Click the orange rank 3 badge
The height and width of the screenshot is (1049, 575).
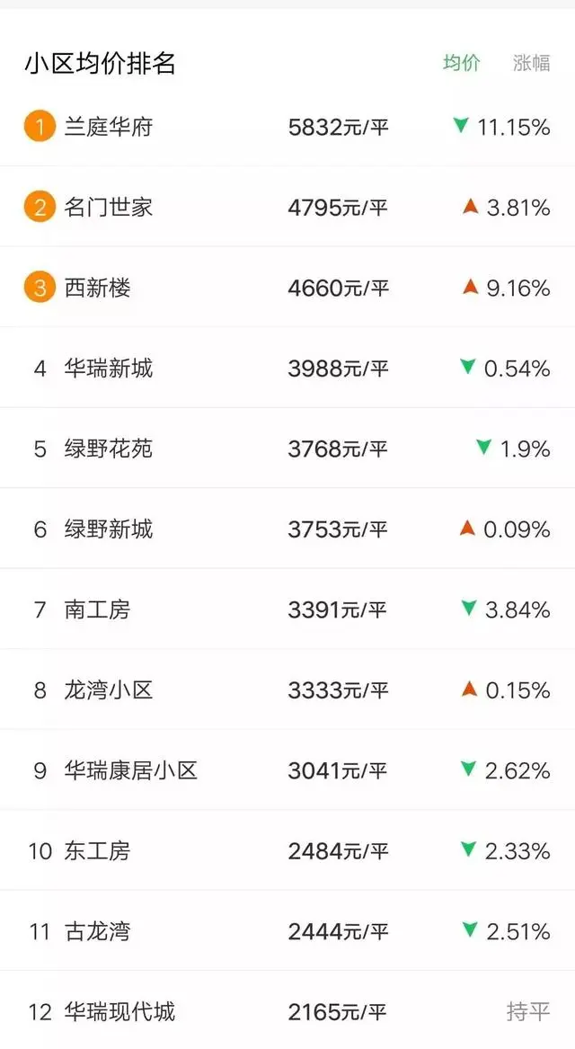[x=40, y=288]
